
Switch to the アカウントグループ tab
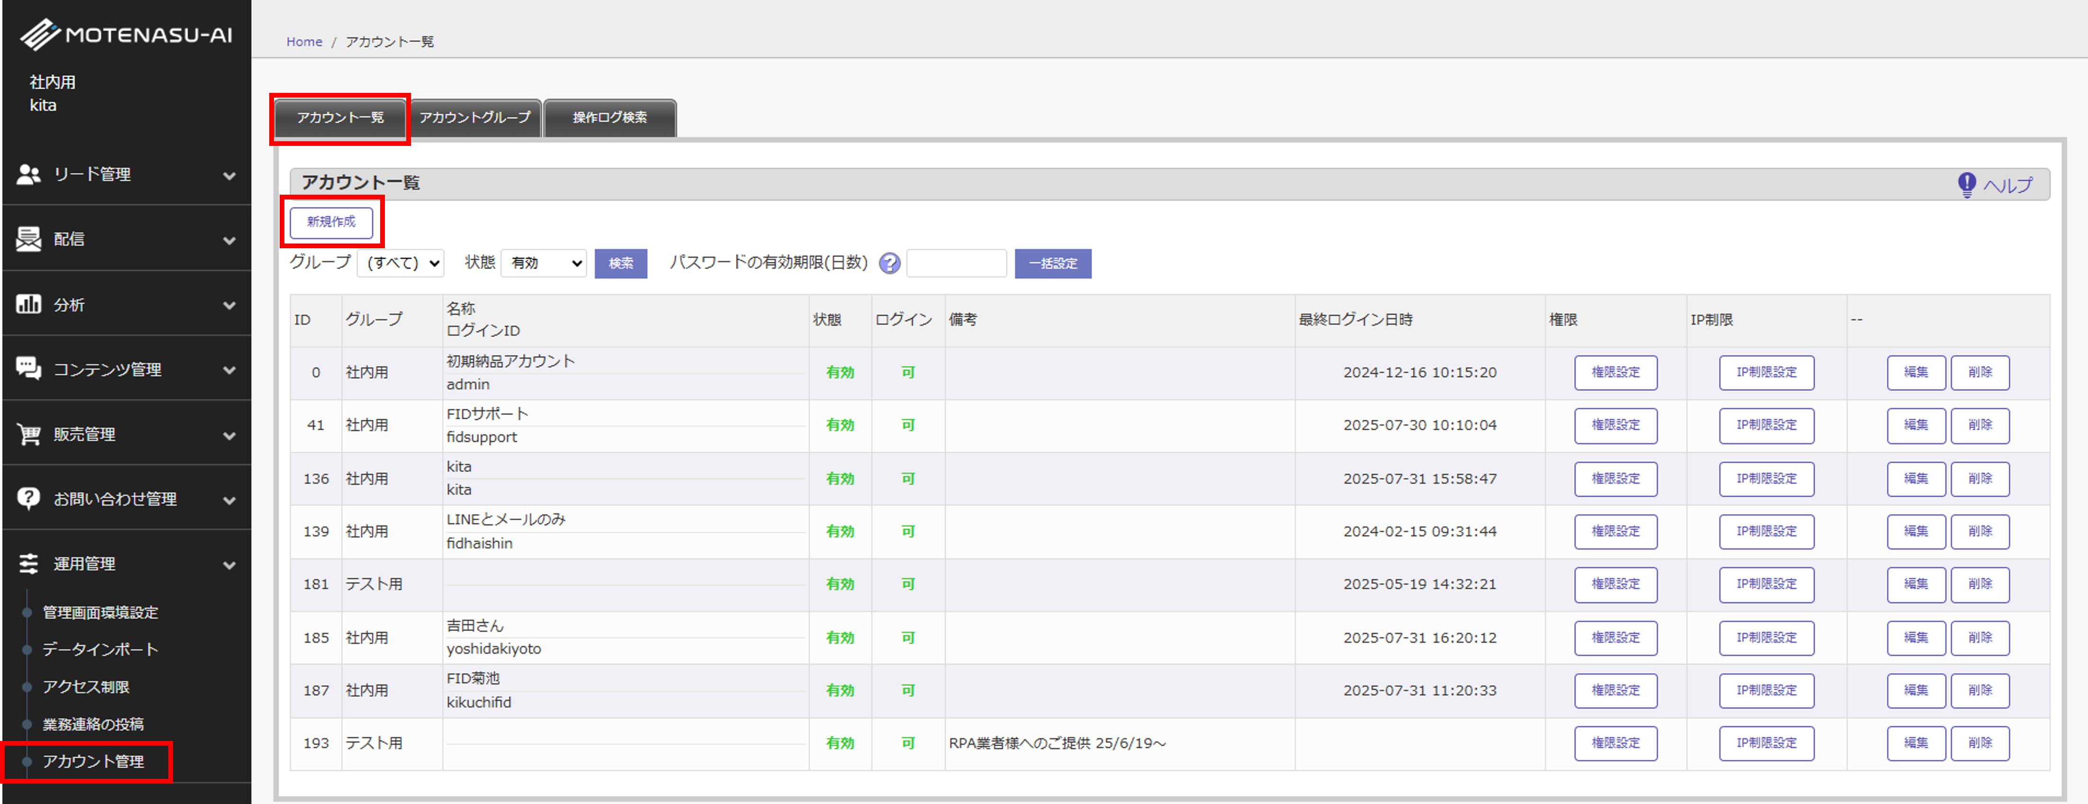point(475,118)
